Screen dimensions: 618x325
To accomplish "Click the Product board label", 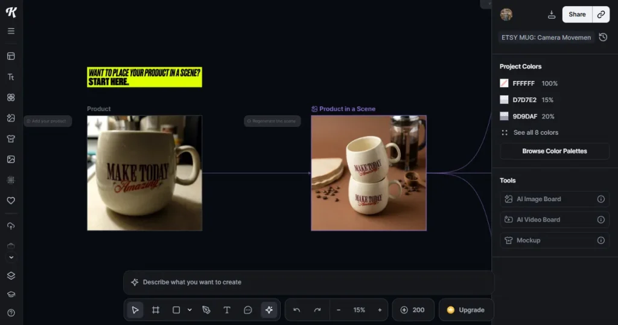I will [98, 109].
